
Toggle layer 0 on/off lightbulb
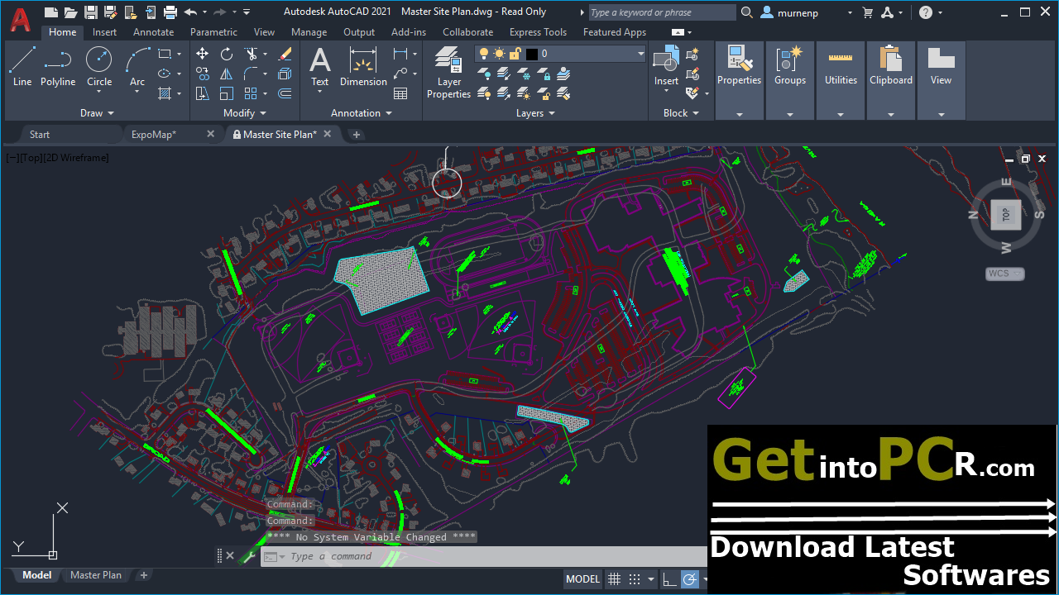point(486,54)
